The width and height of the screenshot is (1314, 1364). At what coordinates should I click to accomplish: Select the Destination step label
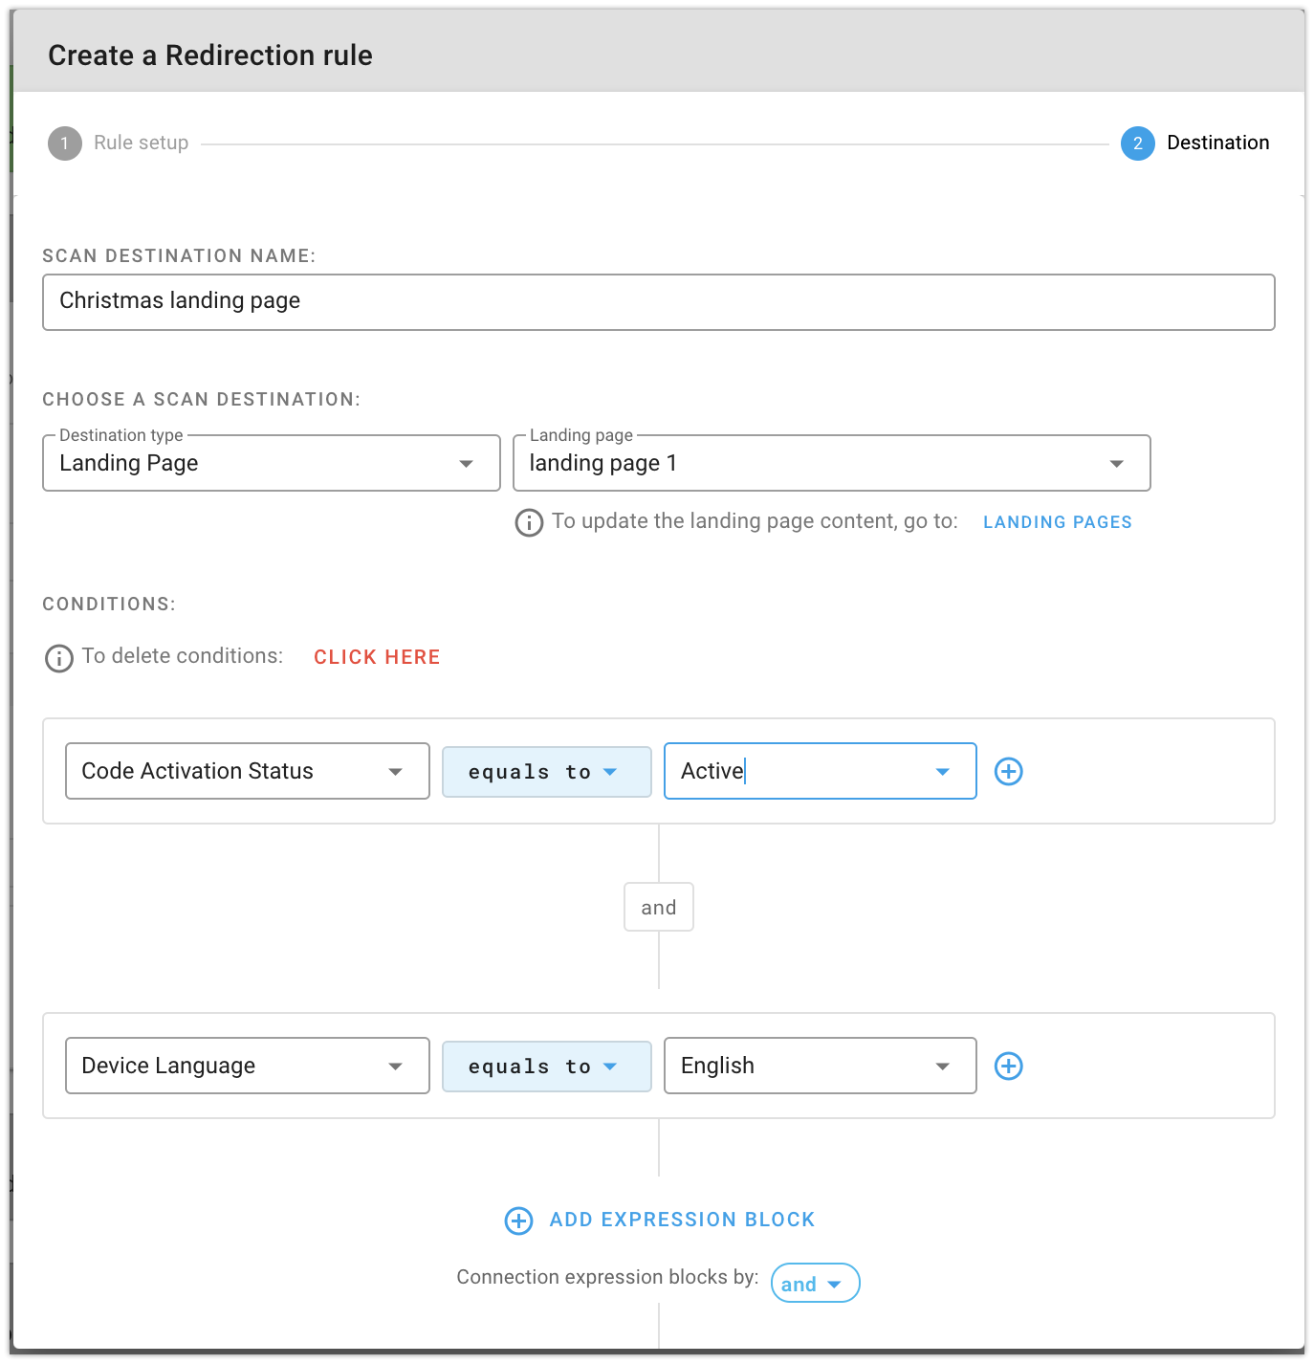1218,143
